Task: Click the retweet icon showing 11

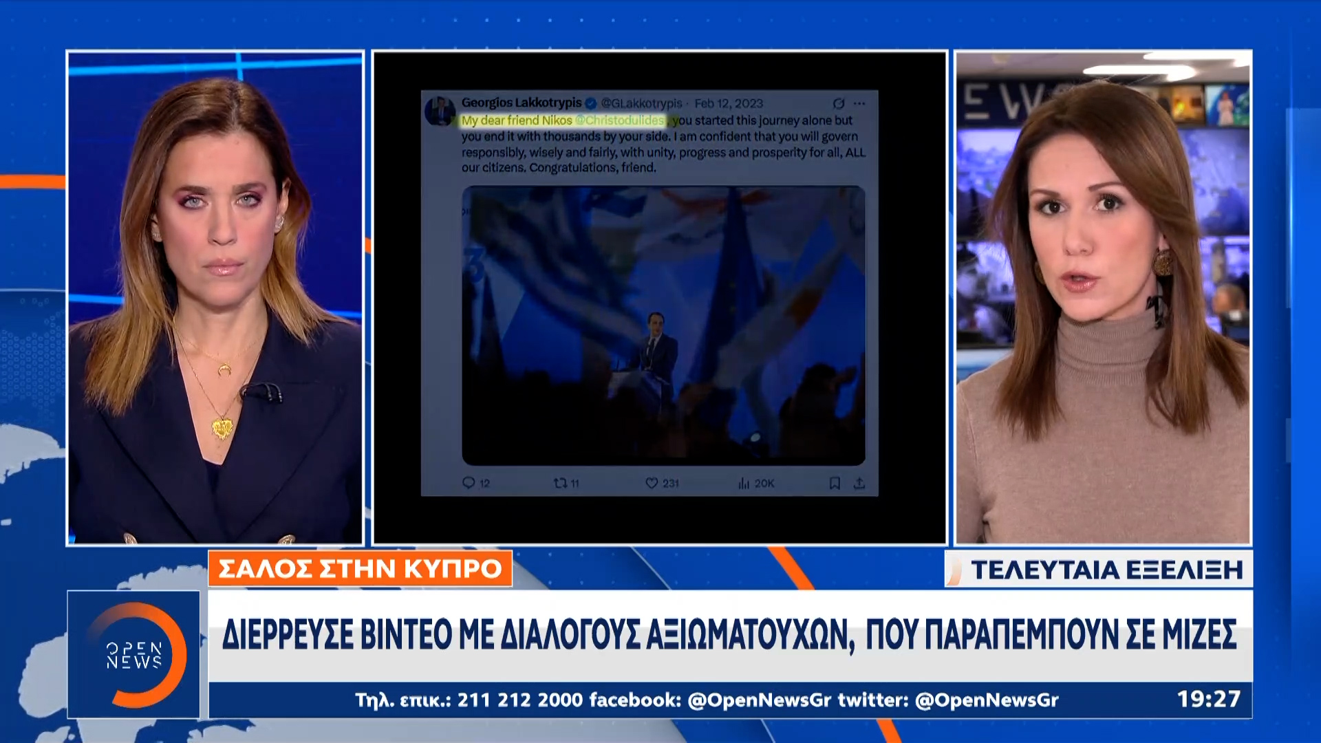Action: pyautogui.click(x=560, y=483)
